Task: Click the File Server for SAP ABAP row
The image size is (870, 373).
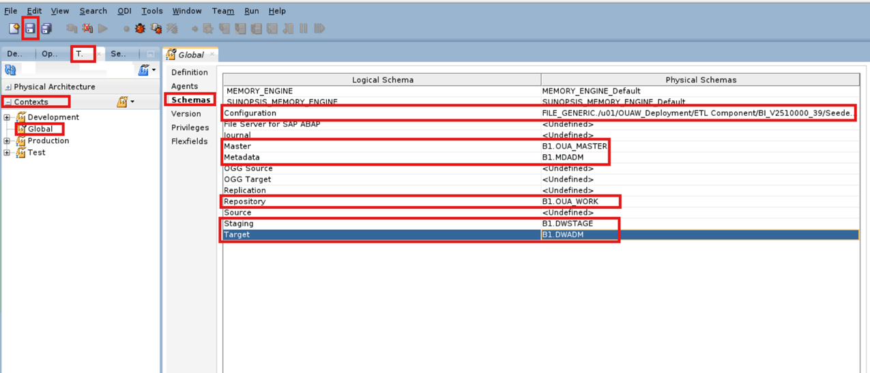Action: point(382,124)
